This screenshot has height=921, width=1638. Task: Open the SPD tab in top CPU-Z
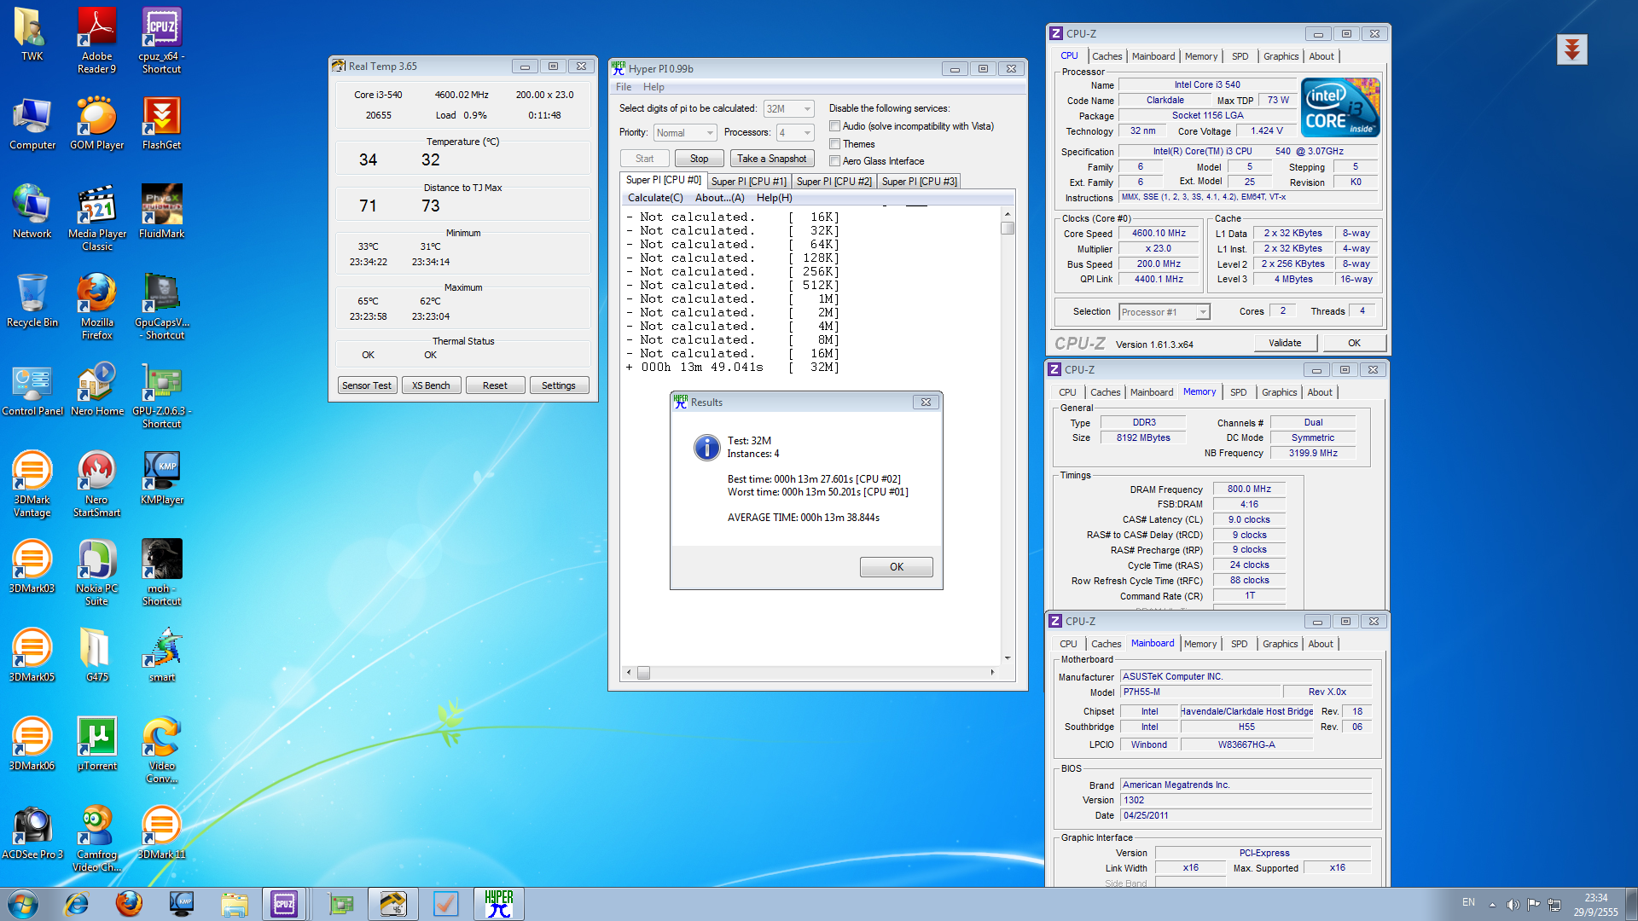point(1240,56)
